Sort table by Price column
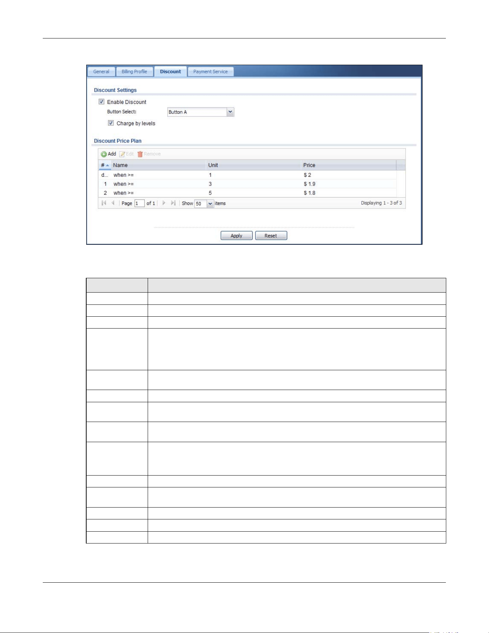The width and height of the screenshot is (489, 633). tap(349, 165)
